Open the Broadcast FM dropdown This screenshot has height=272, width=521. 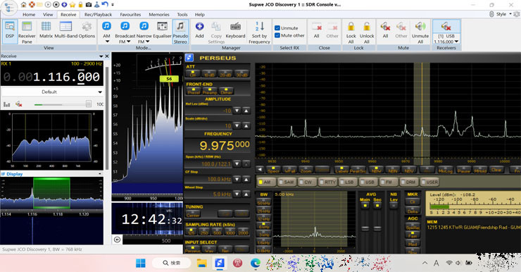click(x=129, y=42)
